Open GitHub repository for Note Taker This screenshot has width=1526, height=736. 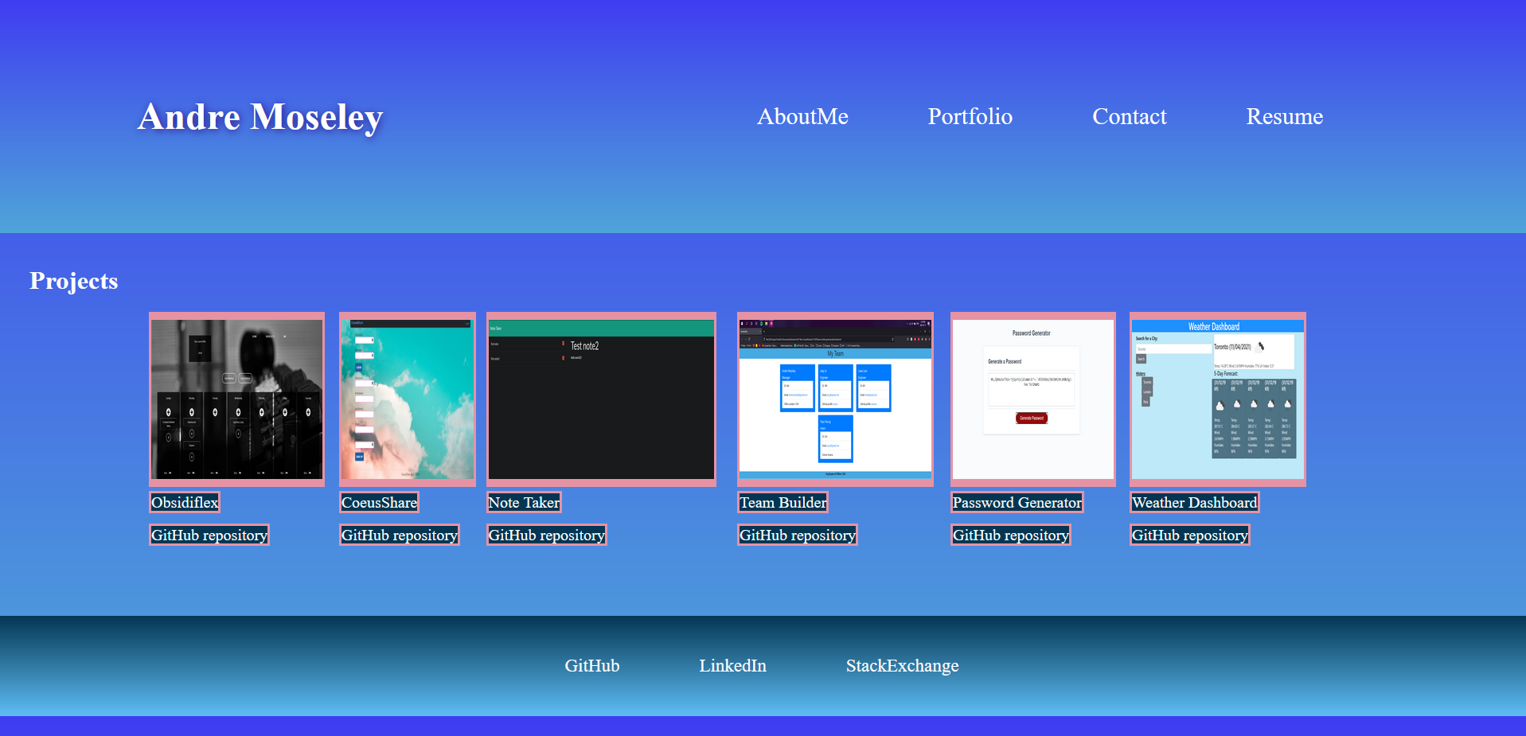click(546, 535)
